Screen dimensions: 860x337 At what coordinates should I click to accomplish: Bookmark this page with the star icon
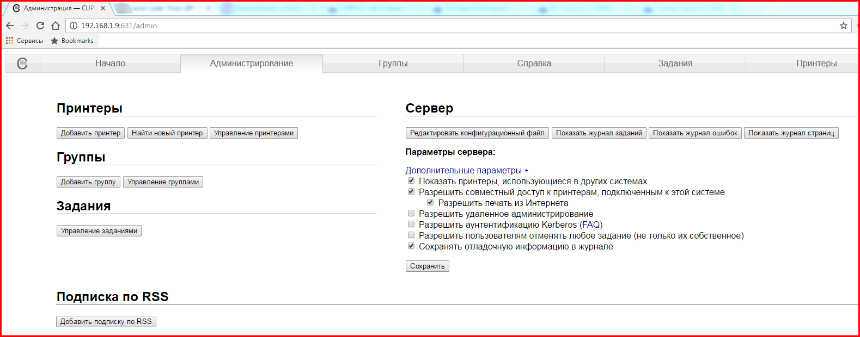[843, 26]
